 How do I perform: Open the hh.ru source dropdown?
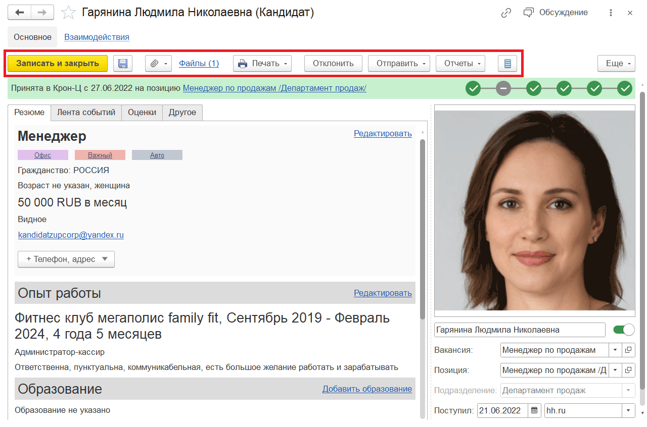click(x=628, y=411)
